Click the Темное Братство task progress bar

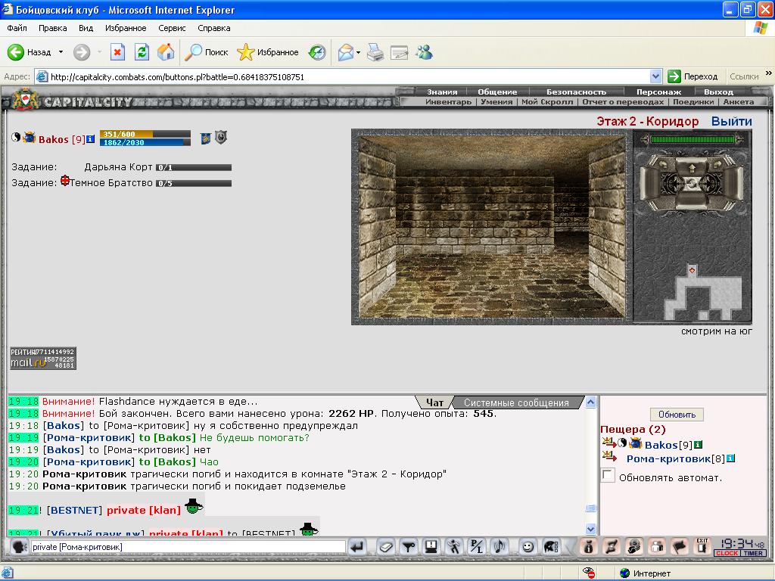point(194,183)
